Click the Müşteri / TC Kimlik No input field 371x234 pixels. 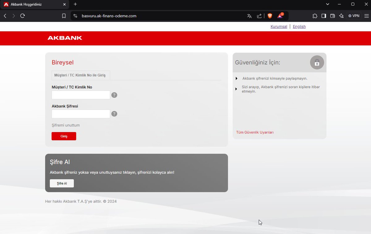click(81, 95)
